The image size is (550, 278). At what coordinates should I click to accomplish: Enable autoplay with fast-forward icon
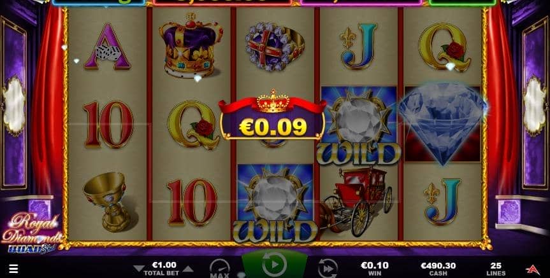coord(328,268)
